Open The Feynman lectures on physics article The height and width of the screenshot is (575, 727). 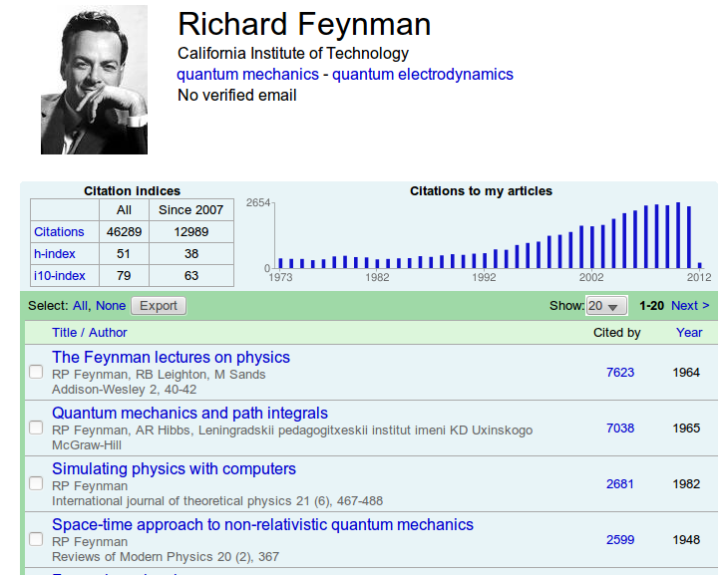(171, 357)
